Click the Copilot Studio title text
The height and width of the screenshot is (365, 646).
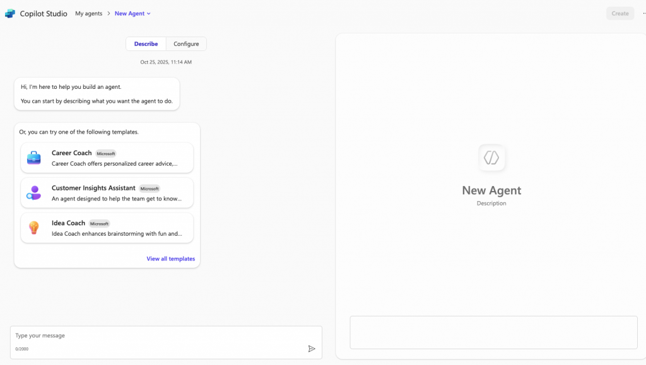tap(43, 13)
